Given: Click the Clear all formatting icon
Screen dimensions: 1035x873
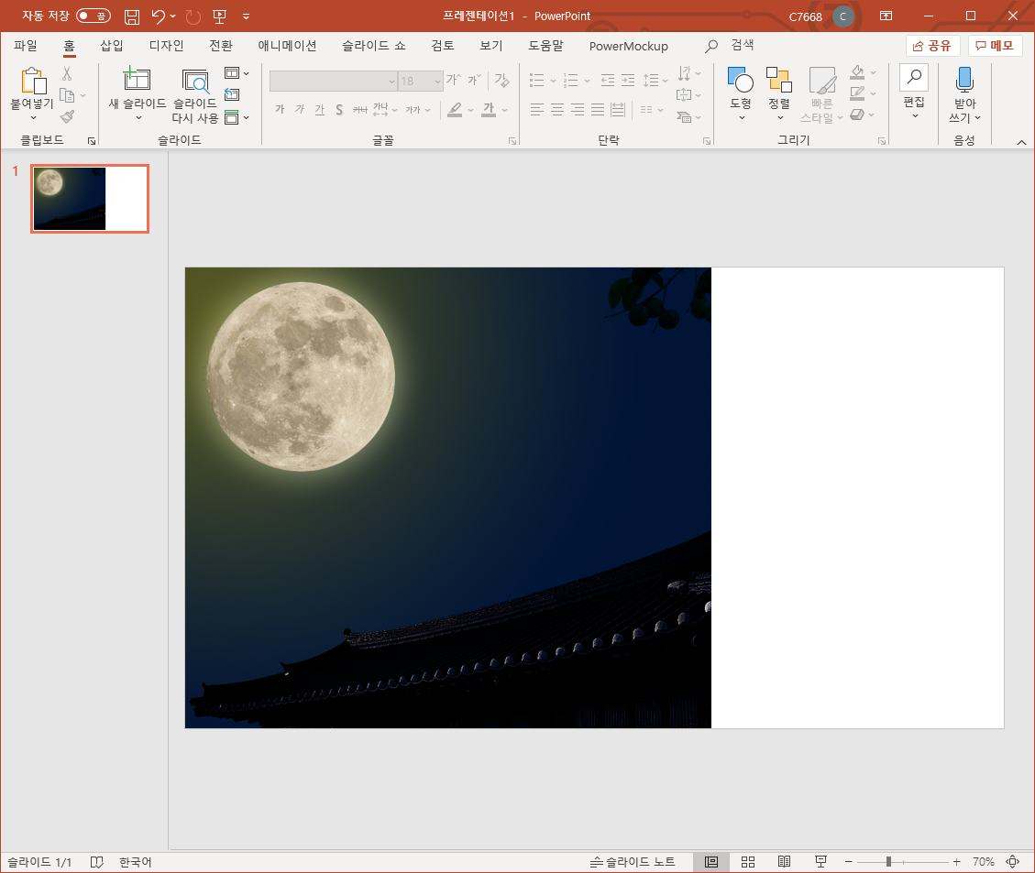Looking at the screenshot, I should [x=501, y=80].
